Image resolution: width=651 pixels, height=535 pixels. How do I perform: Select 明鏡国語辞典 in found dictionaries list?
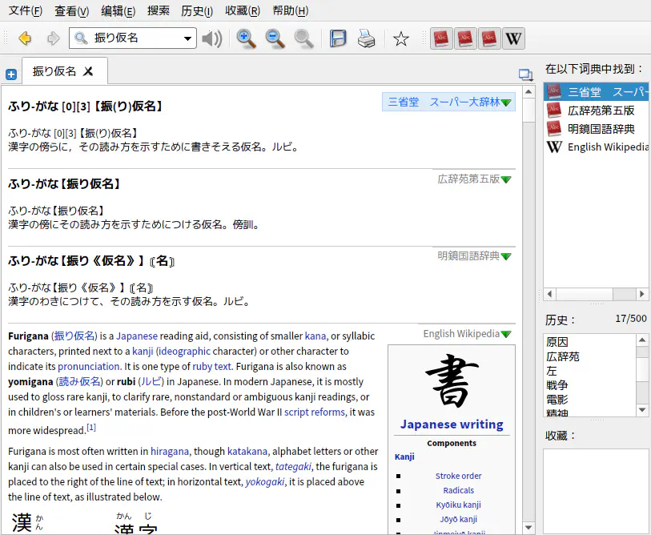pos(601,128)
